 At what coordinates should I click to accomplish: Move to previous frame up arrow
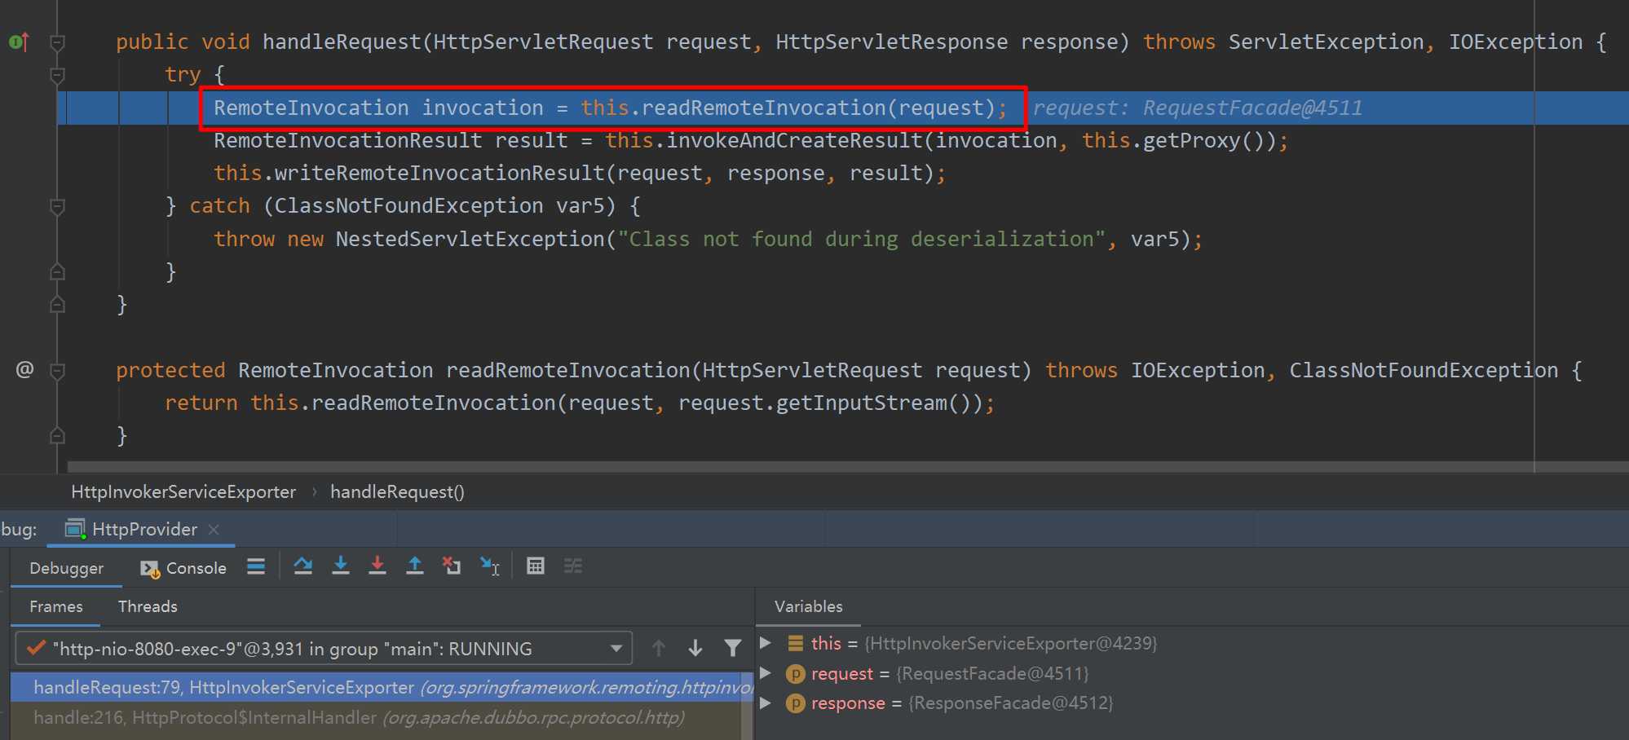(x=659, y=649)
